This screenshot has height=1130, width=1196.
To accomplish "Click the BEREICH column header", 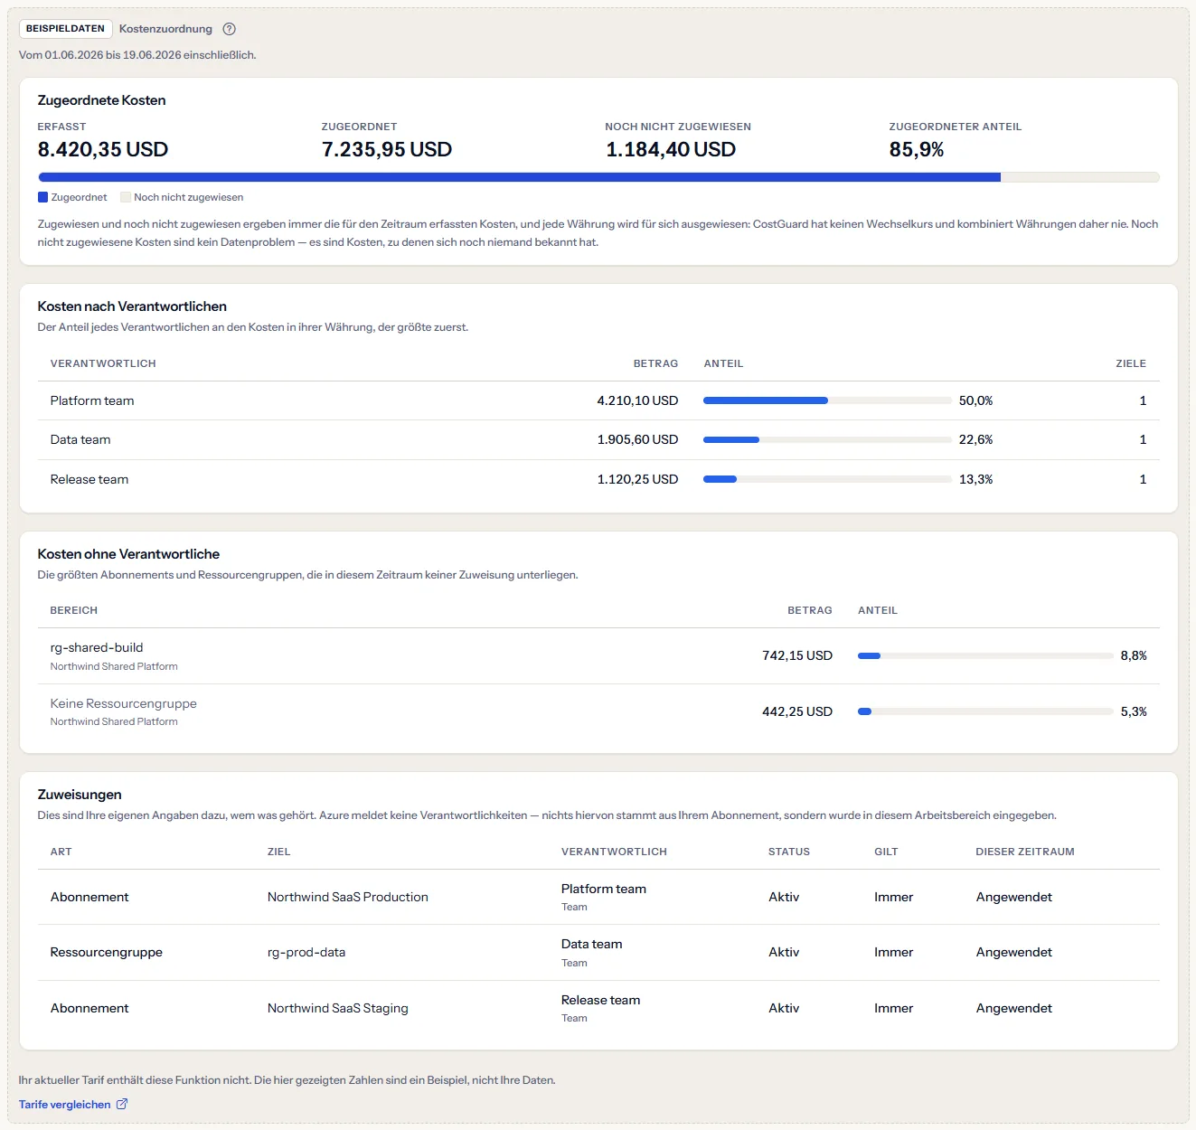I will click(74, 610).
